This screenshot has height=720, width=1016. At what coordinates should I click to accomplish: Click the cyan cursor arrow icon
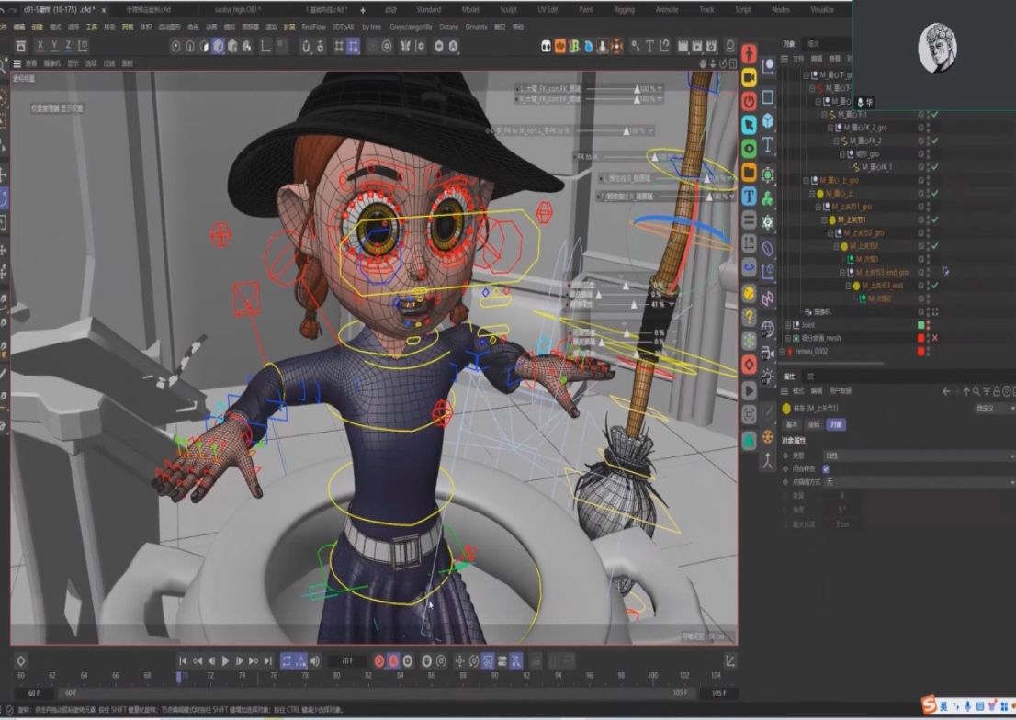(749, 124)
